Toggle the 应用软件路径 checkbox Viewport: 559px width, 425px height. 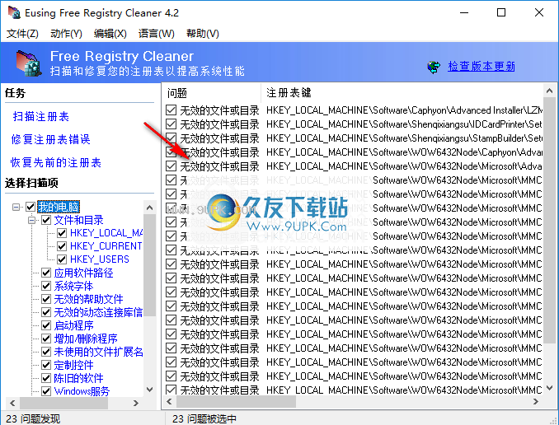click(x=46, y=273)
